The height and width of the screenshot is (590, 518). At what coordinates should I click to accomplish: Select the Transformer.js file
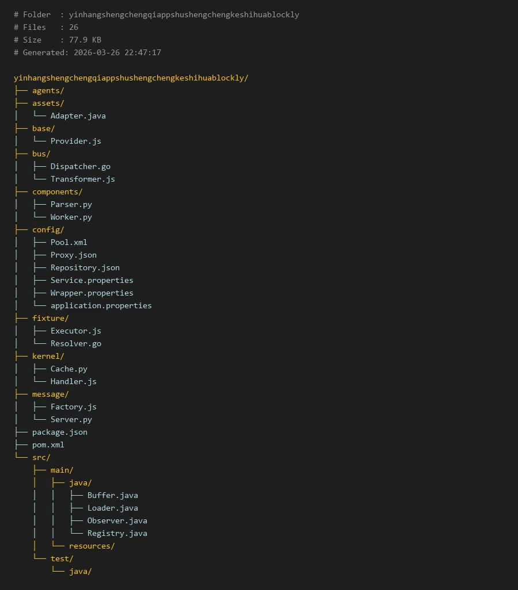point(82,179)
